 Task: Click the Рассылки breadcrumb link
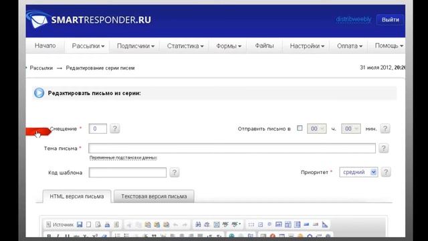pyautogui.click(x=41, y=68)
